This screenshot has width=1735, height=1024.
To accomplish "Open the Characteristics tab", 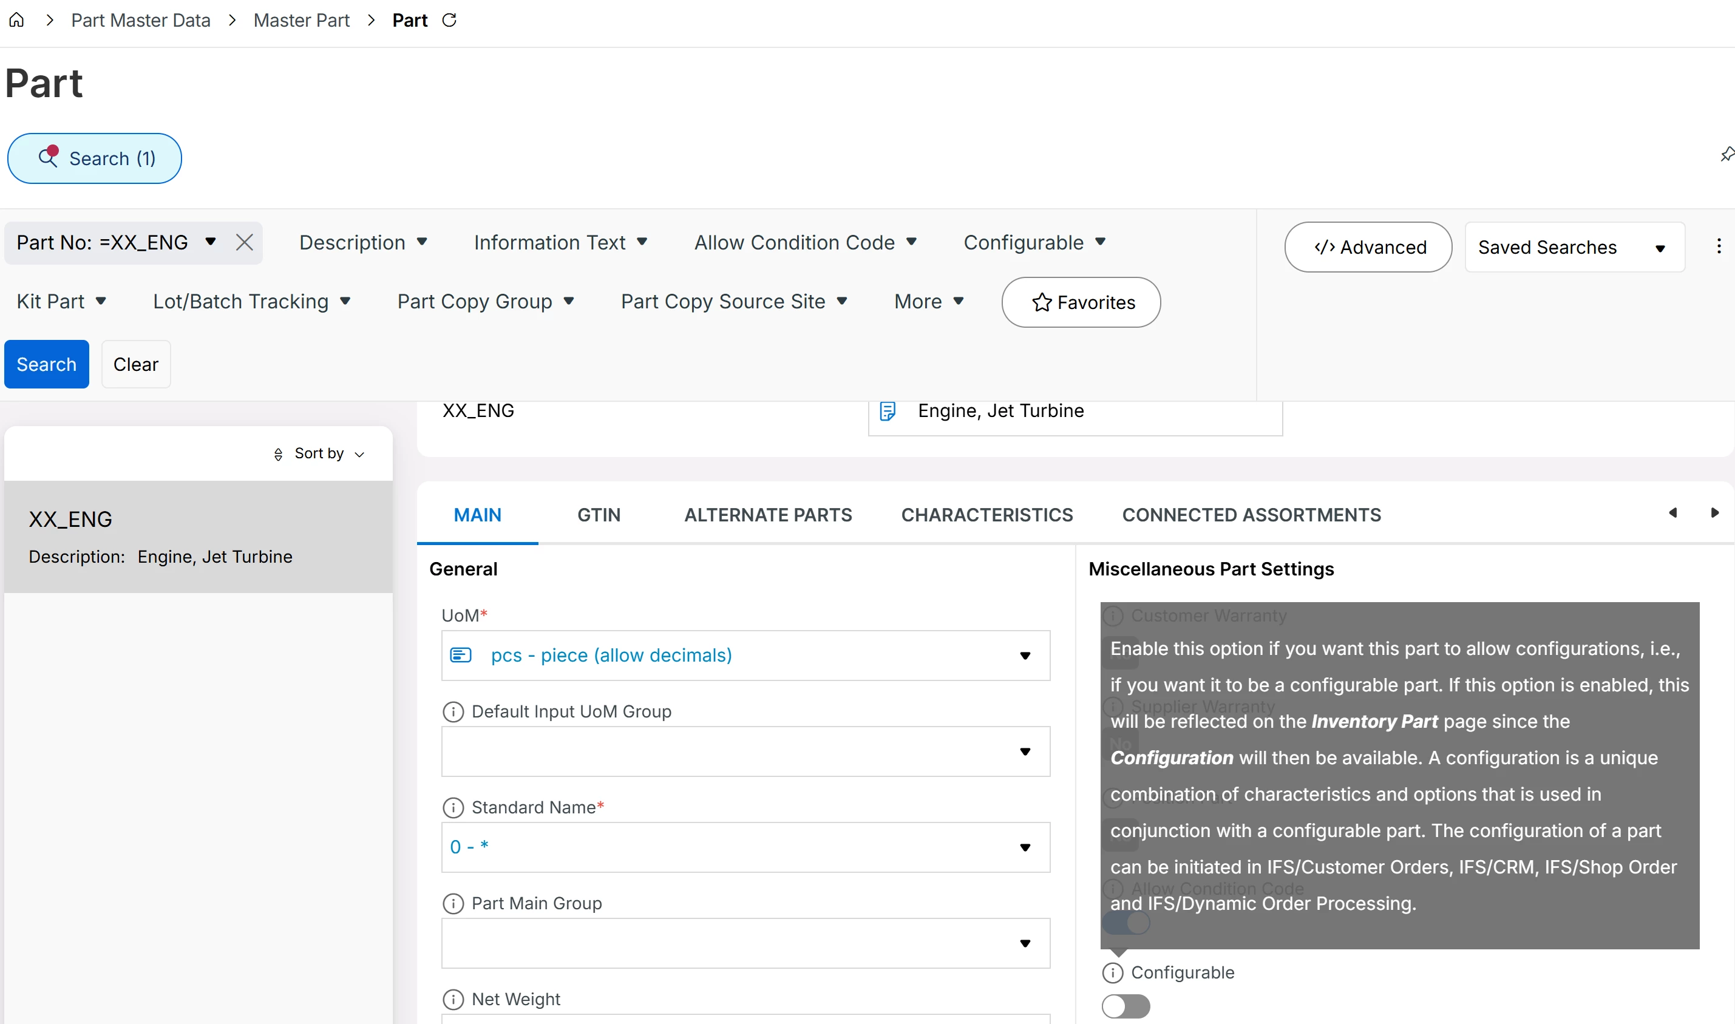I will (986, 515).
